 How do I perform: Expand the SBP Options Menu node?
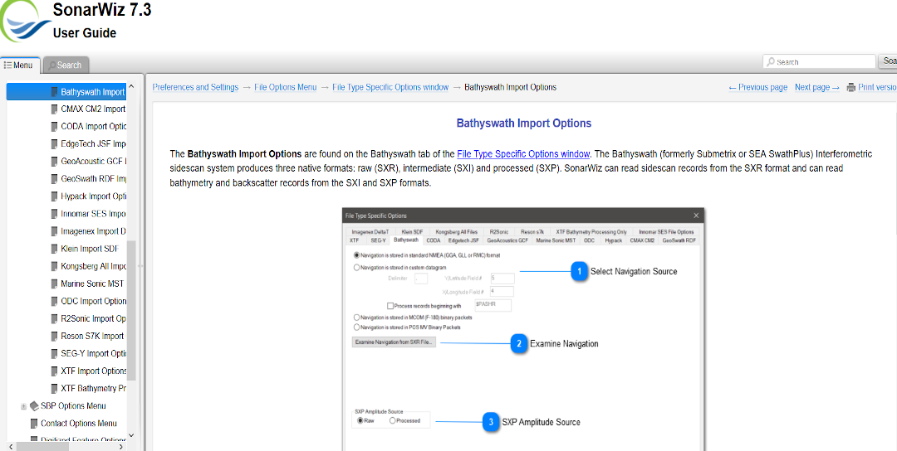coord(23,406)
